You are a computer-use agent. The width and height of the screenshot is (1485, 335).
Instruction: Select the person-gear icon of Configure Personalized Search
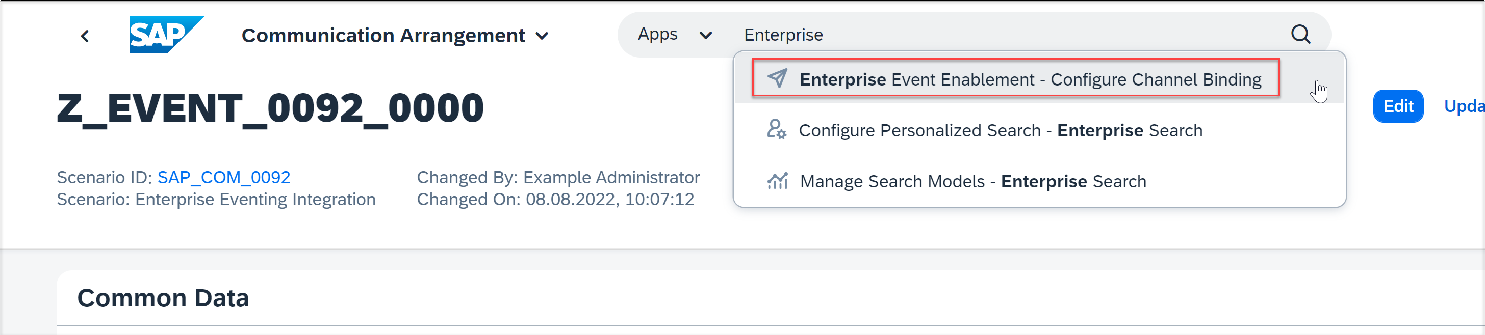click(x=777, y=129)
